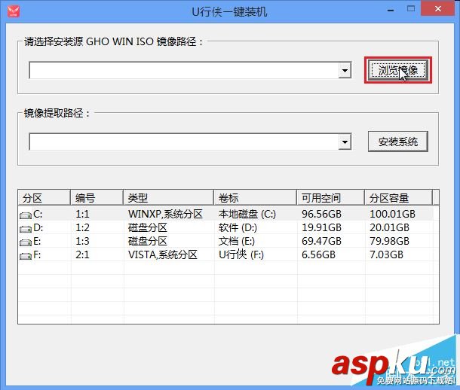Click the 19.91GB free space value
The width and height of the screenshot is (460, 390).
(321, 227)
